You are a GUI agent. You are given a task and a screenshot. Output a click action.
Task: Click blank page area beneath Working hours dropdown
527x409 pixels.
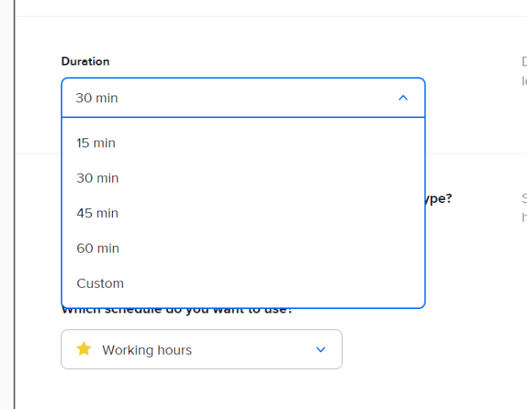point(202,389)
